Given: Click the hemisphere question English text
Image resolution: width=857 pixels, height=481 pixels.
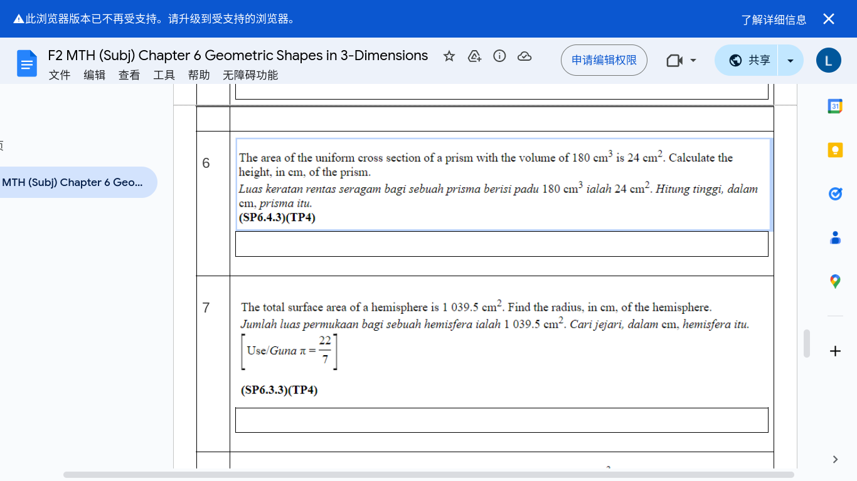Looking at the screenshot, I should click(476, 307).
